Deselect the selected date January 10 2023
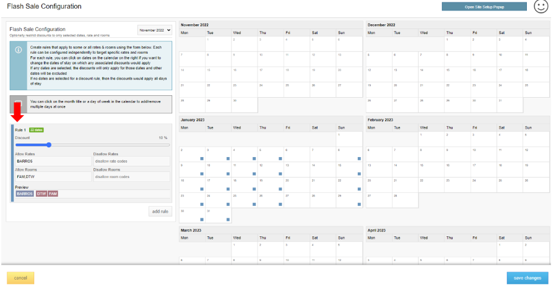The width and height of the screenshot is (556, 287). [x=219, y=169]
